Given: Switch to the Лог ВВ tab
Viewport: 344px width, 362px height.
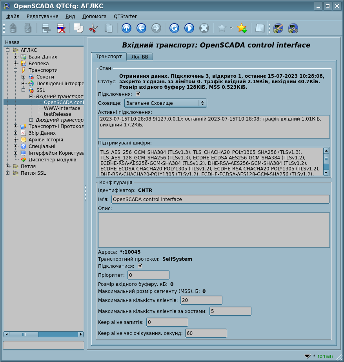Looking at the screenshot, I should pos(140,57).
